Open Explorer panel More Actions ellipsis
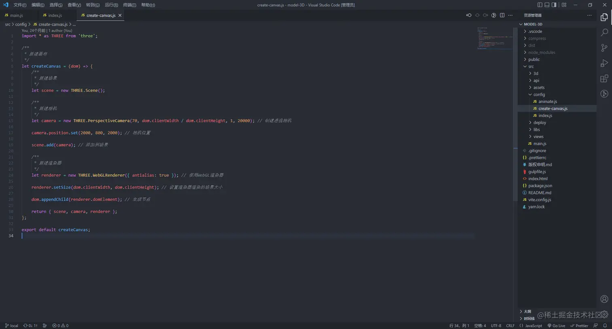Viewport: 612px width, 329px height. [589, 15]
